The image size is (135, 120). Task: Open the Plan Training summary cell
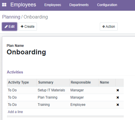coord(48,97)
